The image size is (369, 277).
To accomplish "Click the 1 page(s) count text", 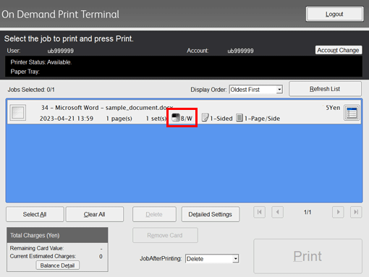I will [x=119, y=119].
